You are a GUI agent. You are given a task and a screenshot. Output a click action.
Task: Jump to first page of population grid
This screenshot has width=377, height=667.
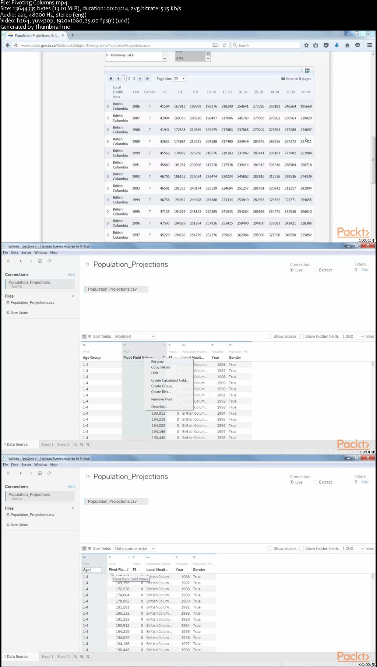point(111,78)
